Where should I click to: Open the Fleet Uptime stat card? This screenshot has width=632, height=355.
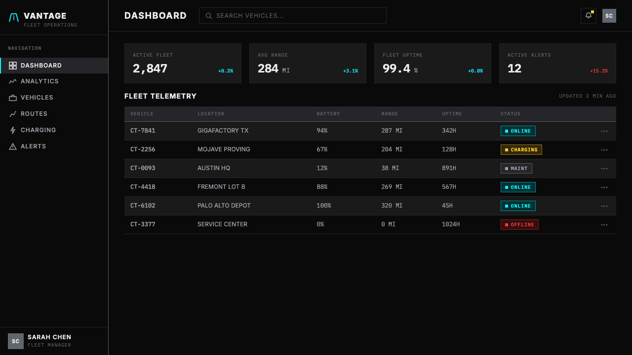click(x=433, y=63)
